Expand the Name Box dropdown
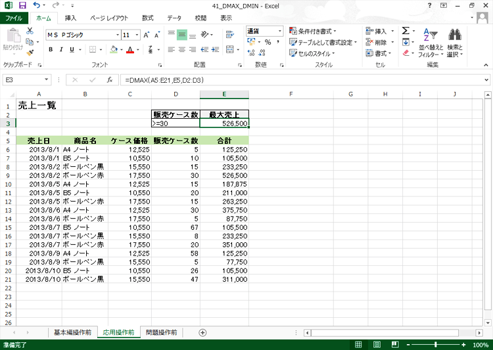The image size is (493, 350). point(47,80)
